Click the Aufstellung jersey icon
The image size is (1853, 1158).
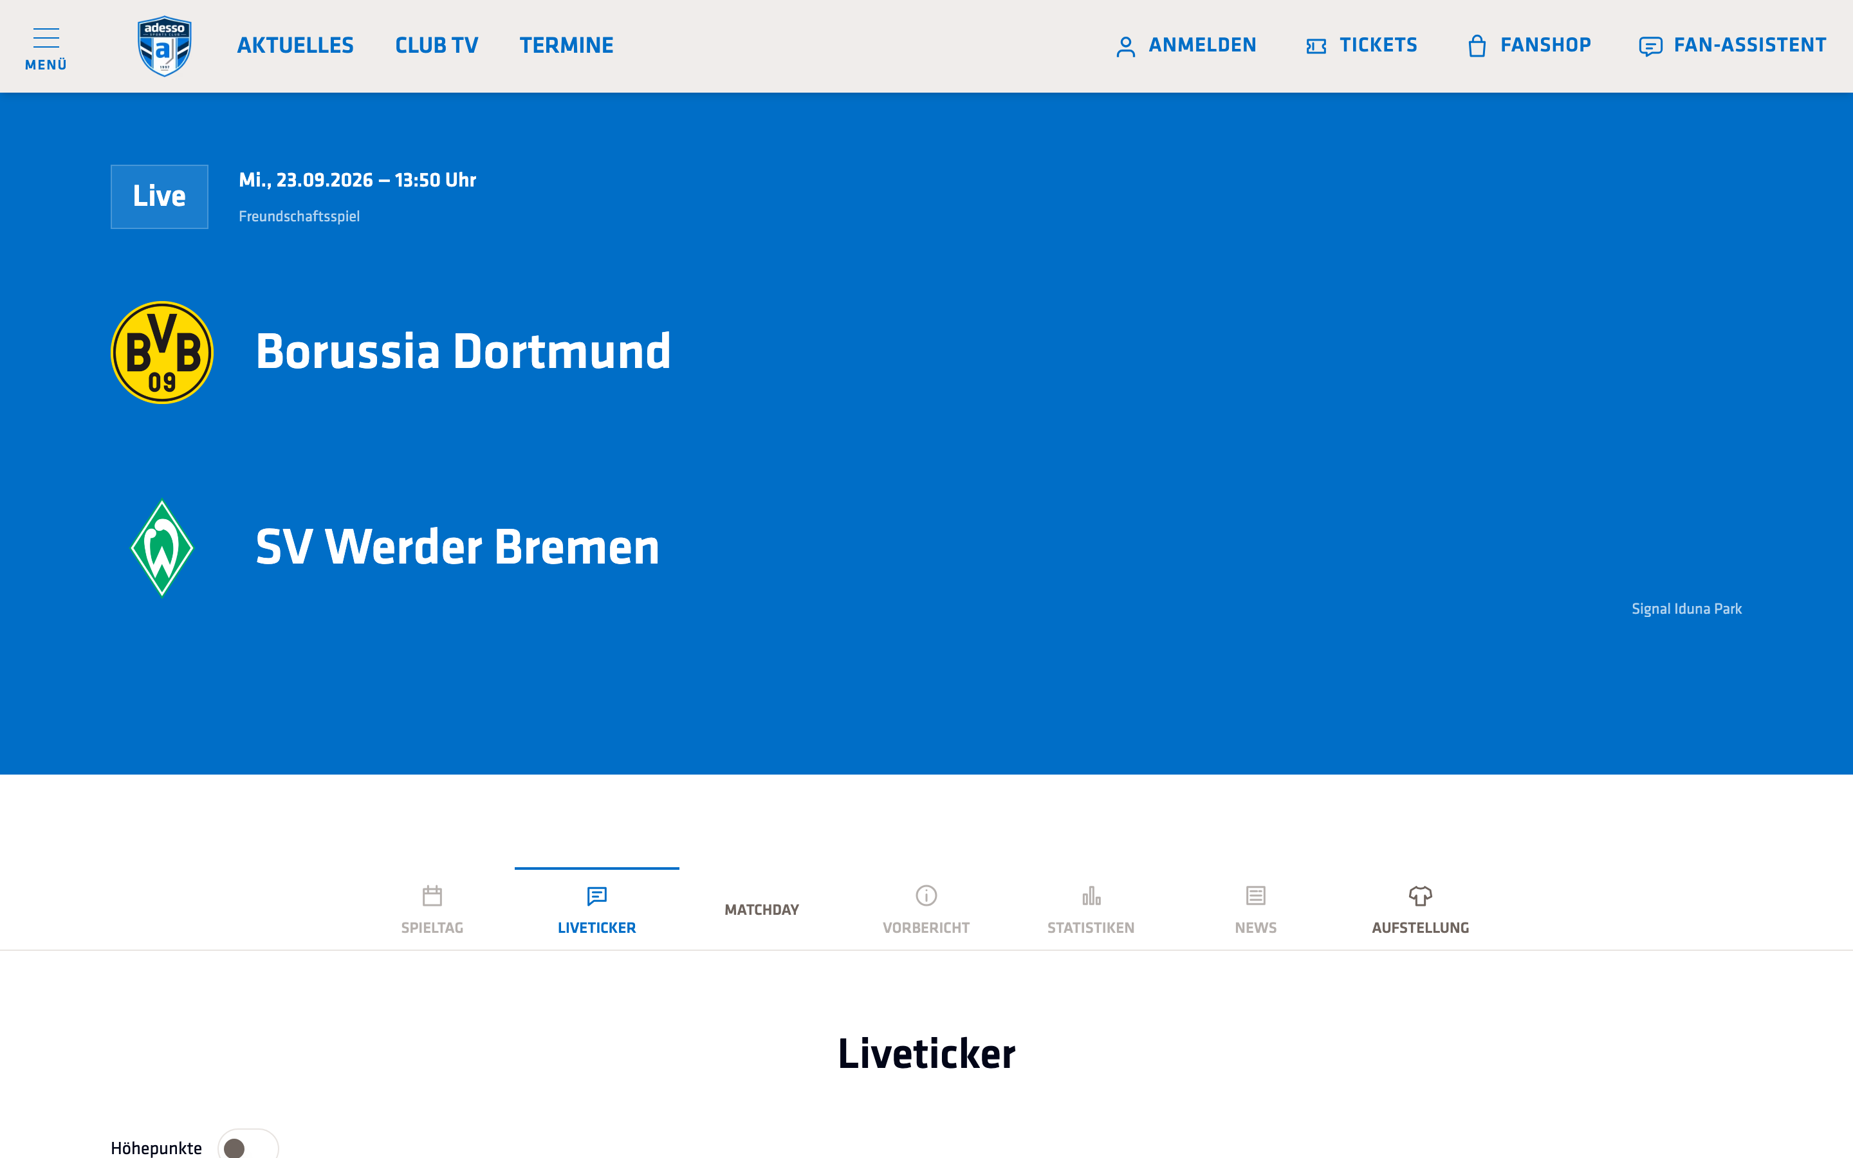point(1421,896)
